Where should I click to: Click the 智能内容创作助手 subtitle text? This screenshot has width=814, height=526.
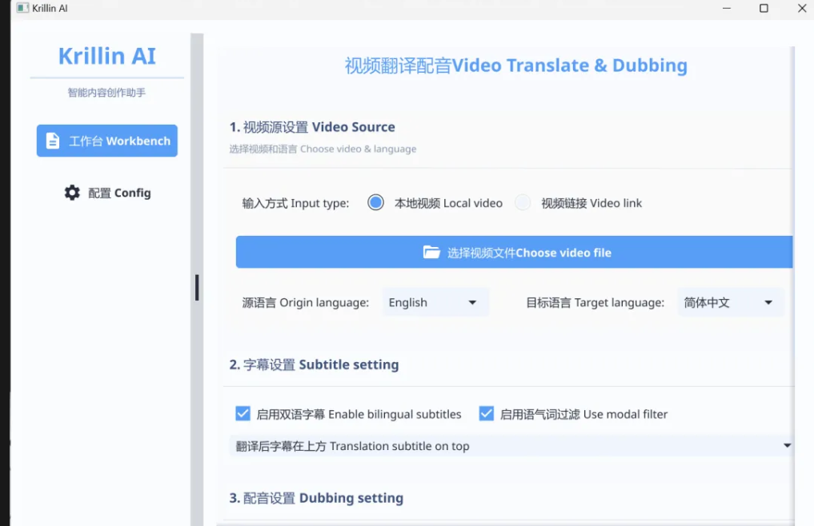pos(107,93)
